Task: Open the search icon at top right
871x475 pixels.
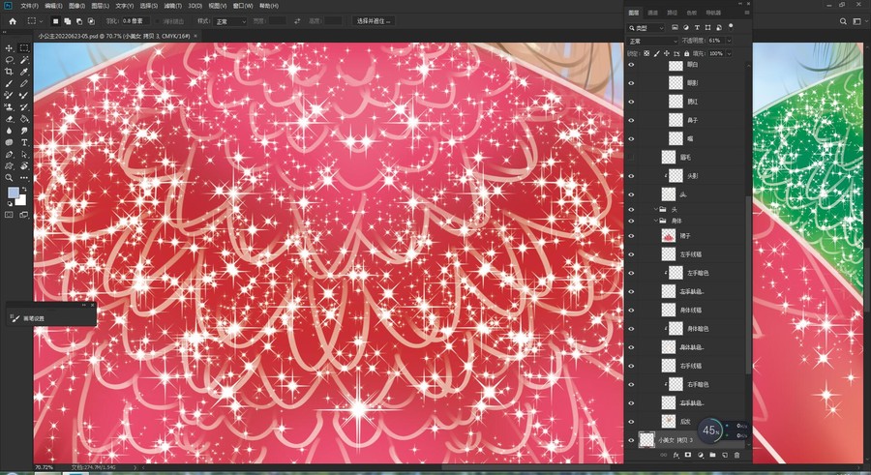Action: [x=843, y=21]
